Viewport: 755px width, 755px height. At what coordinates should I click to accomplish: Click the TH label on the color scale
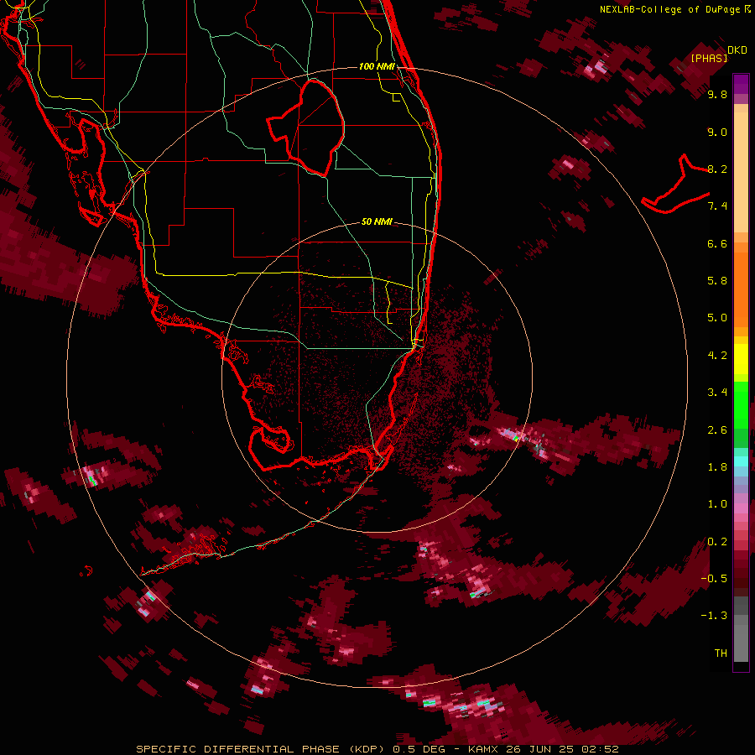tap(721, 653)
